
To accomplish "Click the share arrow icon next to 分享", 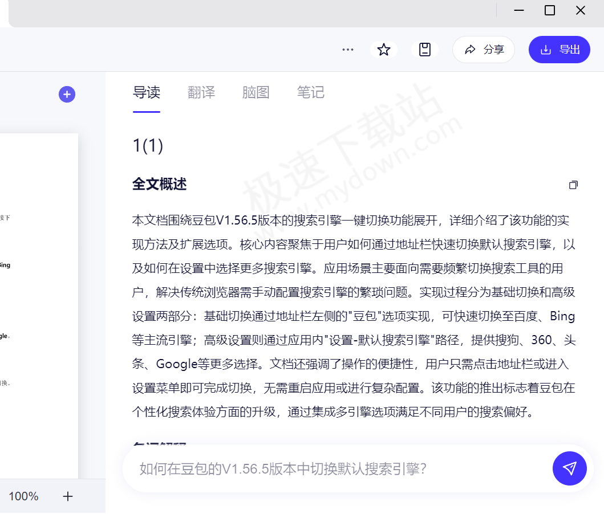I will pos(469,50).
